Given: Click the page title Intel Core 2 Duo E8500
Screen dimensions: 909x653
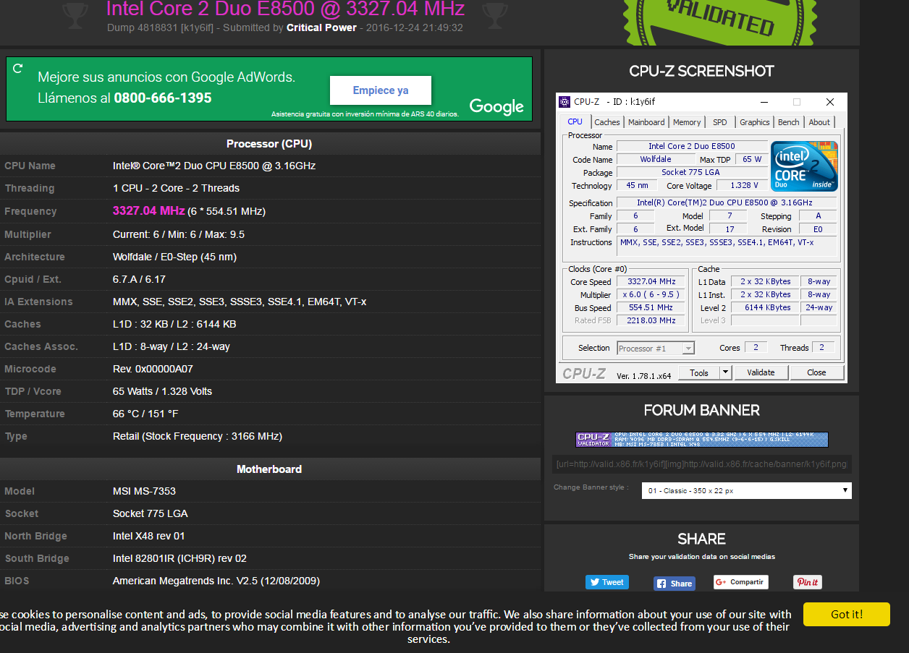Looking at the screenshot, I should 285,9.
